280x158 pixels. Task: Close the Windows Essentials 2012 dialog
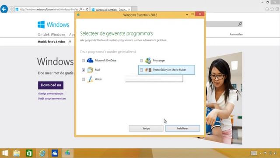click(x=199, y=14)
